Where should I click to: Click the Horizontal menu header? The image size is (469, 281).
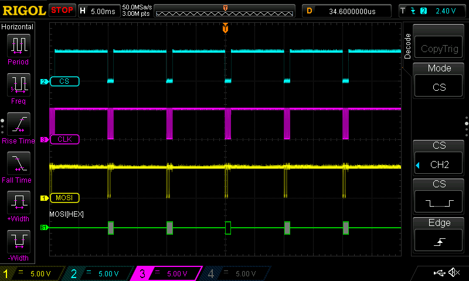click(18, 27)
